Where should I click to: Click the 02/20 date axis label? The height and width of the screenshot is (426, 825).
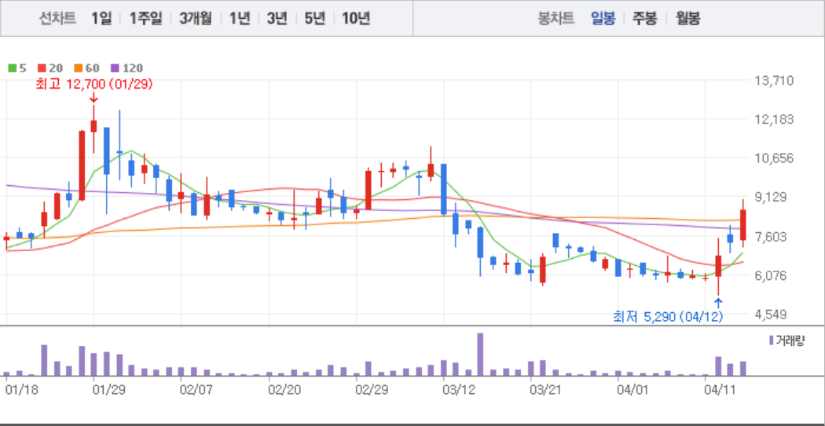284,391
